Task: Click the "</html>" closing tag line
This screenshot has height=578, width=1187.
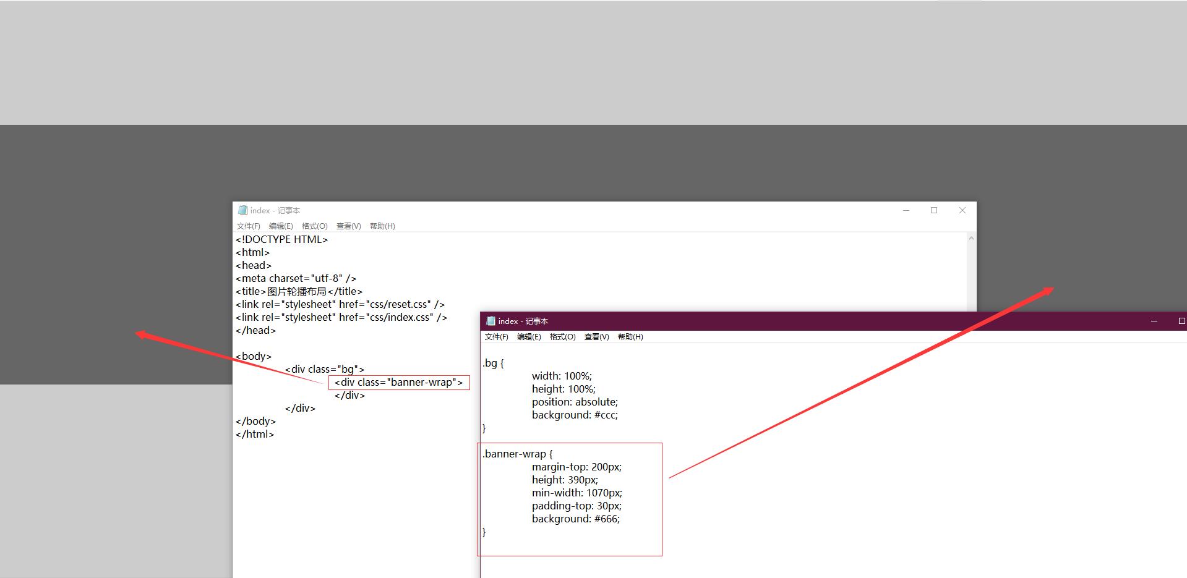Action: [x=255, y=434]
